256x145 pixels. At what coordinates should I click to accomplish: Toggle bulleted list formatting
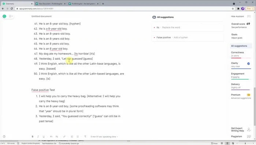78,137
